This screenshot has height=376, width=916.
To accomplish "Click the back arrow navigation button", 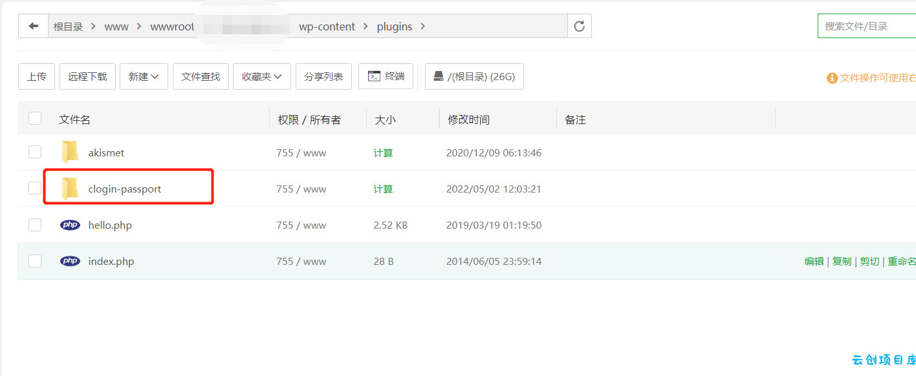I will coord(34,26).
